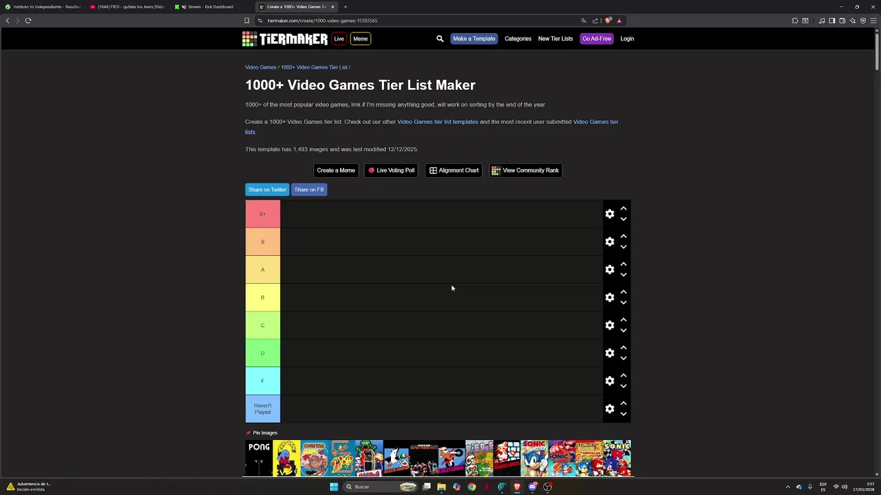The height and width of the screenshot is (495, 881).
Task: Move A tier row down
Action: coord(624,275)
